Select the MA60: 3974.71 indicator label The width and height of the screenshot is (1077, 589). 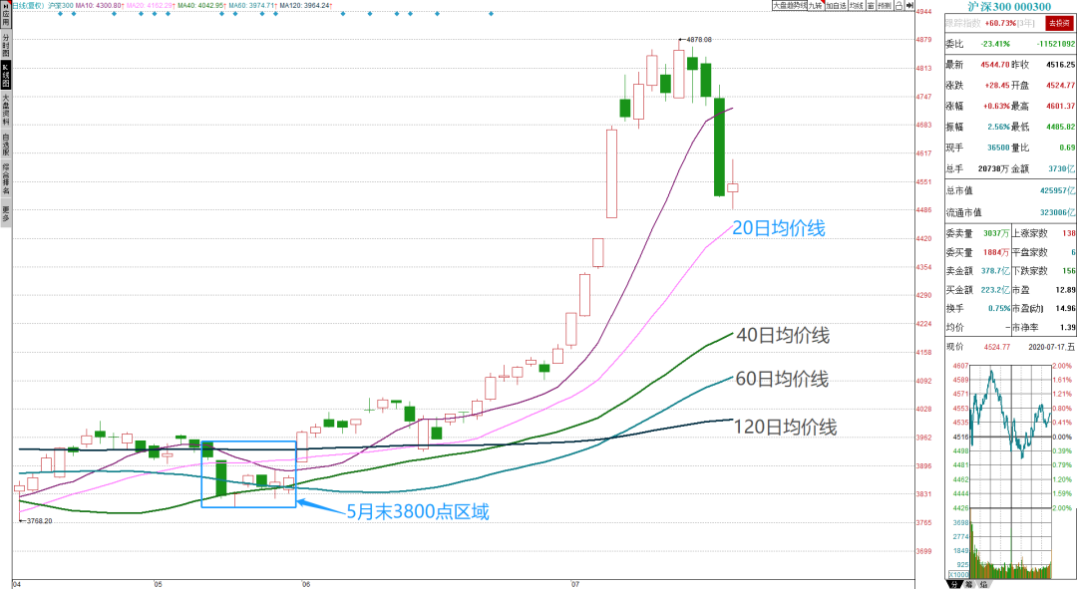click(252, 6)
